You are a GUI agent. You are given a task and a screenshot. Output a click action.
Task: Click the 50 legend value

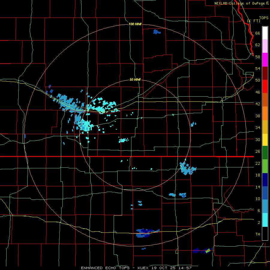(258, 80)
